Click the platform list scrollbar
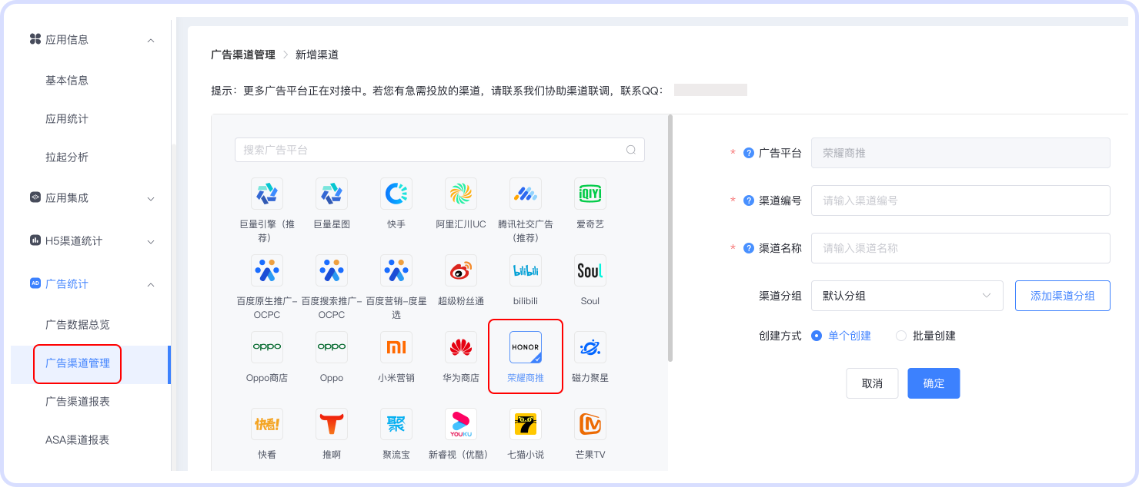The image size is (1139, 487). pos(670,238)
